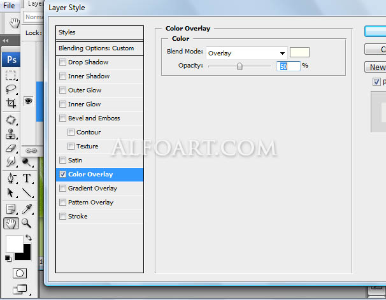Collapse toolbox with double-arrow icon
386x300 pixels.
[x=6, y=41]
